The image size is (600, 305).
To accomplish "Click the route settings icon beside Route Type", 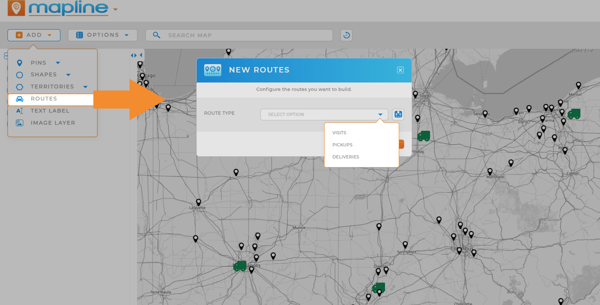I will coord(398,114).
